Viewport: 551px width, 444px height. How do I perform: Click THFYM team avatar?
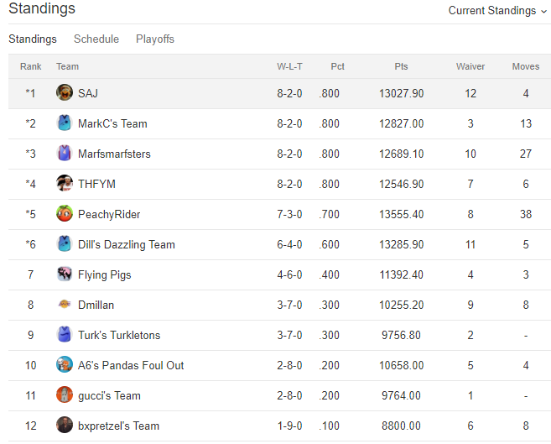pos(65,183)
